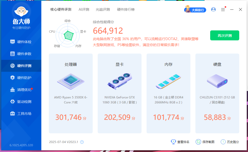Click the 鲁大师 mascot logo

21,11
